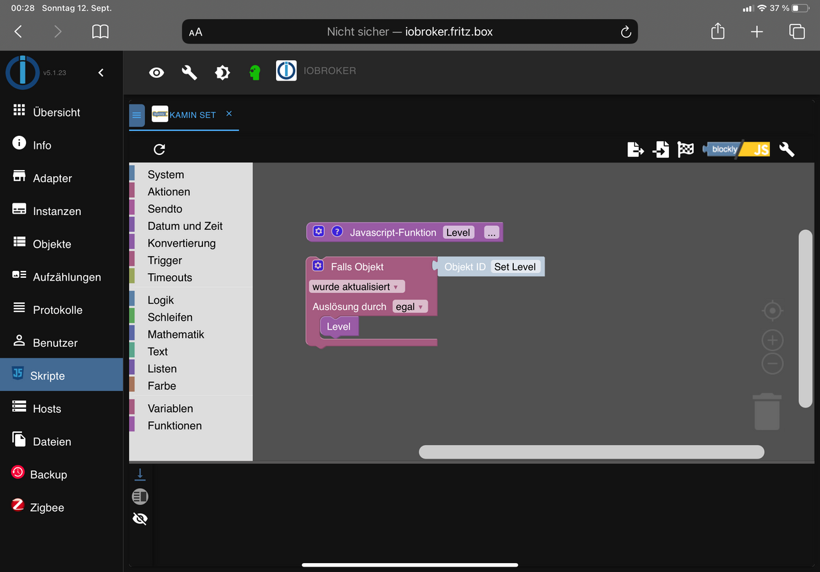Image resolution: width=820 pixels, height=572 pixels.
Task: Open the function code editor button
Action: click(x=492, y=233)
